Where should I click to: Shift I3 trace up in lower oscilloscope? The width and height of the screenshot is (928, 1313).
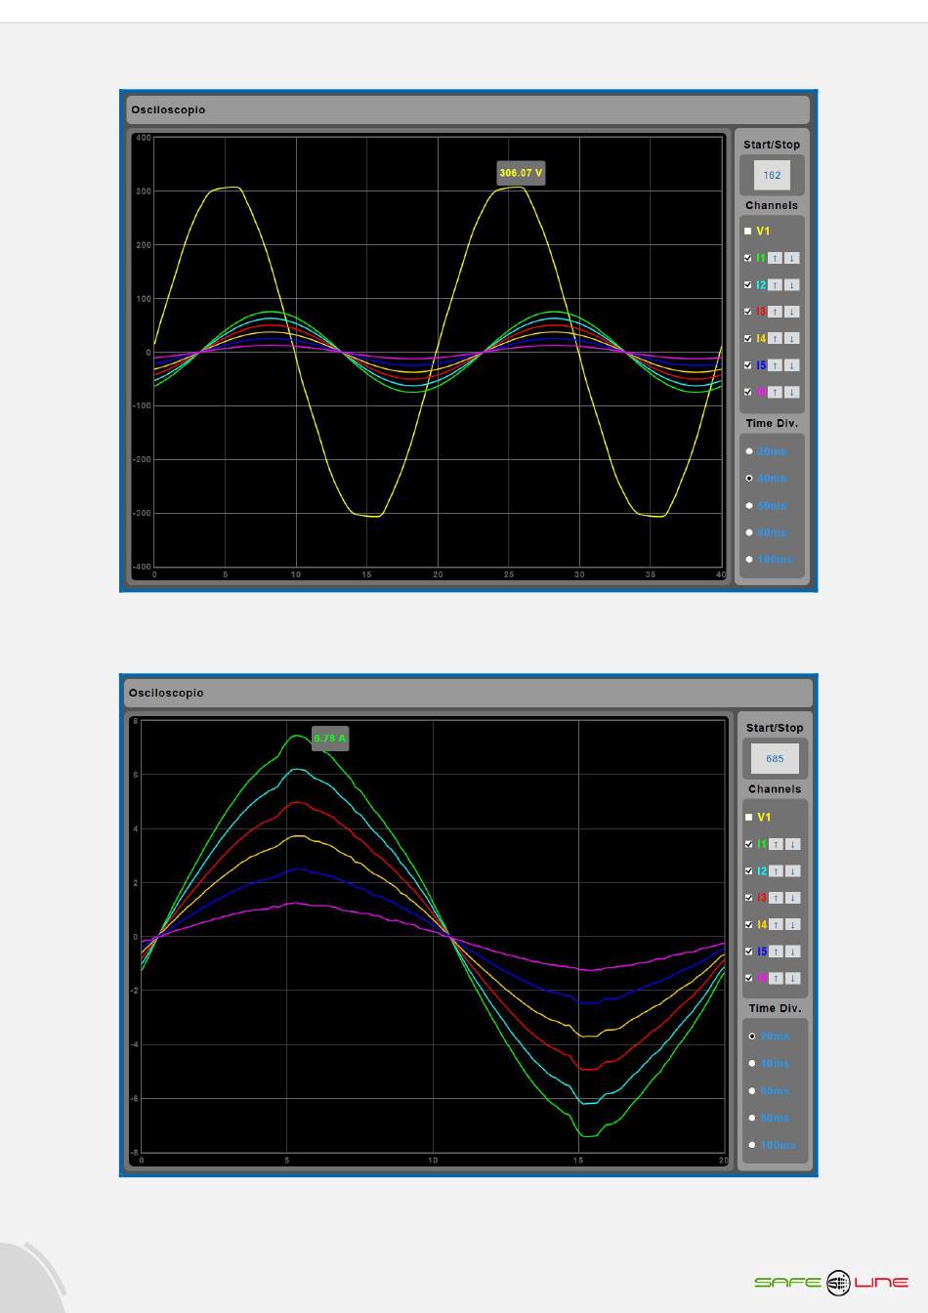777,898
